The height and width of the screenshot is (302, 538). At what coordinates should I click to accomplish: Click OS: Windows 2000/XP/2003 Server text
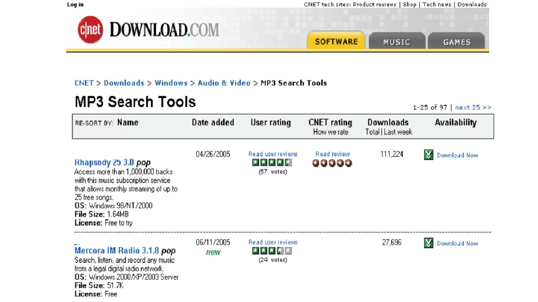tap(126, 277)
